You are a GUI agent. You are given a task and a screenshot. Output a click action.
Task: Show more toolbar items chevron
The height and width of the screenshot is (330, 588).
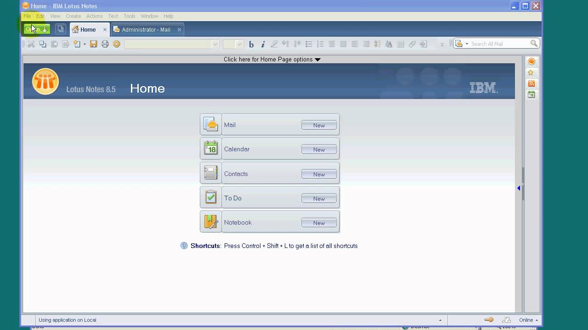[442, 44]
